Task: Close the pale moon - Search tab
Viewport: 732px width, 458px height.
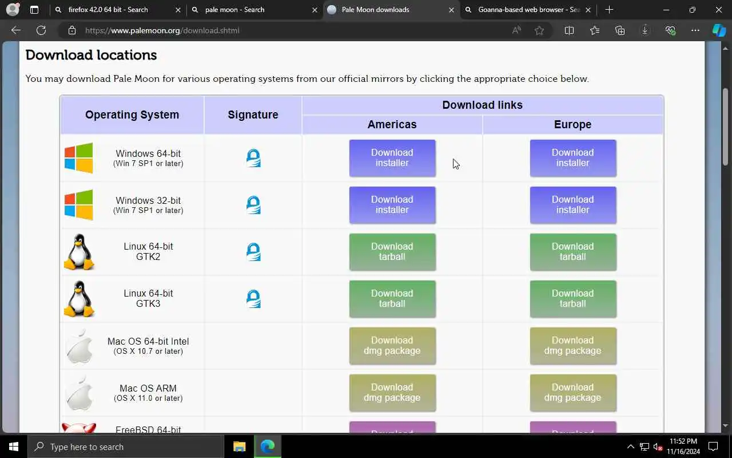Action: (x=315, y=10)
